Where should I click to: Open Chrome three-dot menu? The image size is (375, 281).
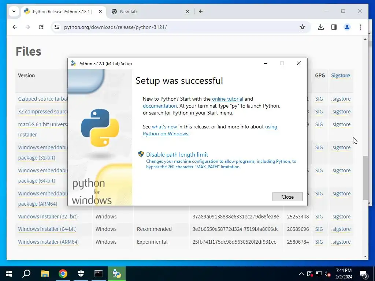[x=360, y=27]
